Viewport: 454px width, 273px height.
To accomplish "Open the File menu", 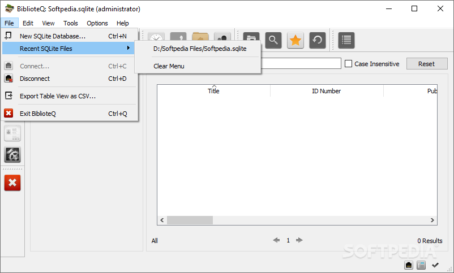I will pyautogui.click(x=9, y=23).
